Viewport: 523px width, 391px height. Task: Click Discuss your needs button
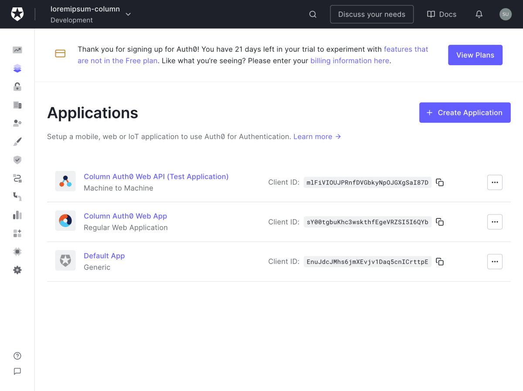coord(372,14)
